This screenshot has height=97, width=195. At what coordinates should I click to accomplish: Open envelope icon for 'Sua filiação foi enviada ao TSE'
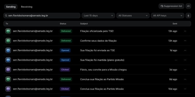(x=8, y=50)
